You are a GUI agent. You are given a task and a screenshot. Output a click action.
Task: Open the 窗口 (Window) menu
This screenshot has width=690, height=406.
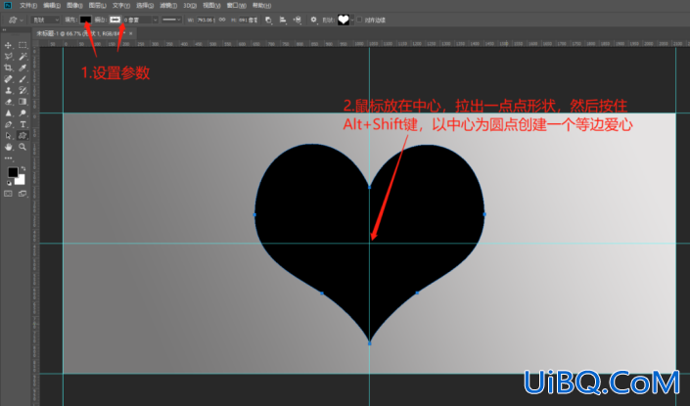(236, 5)
